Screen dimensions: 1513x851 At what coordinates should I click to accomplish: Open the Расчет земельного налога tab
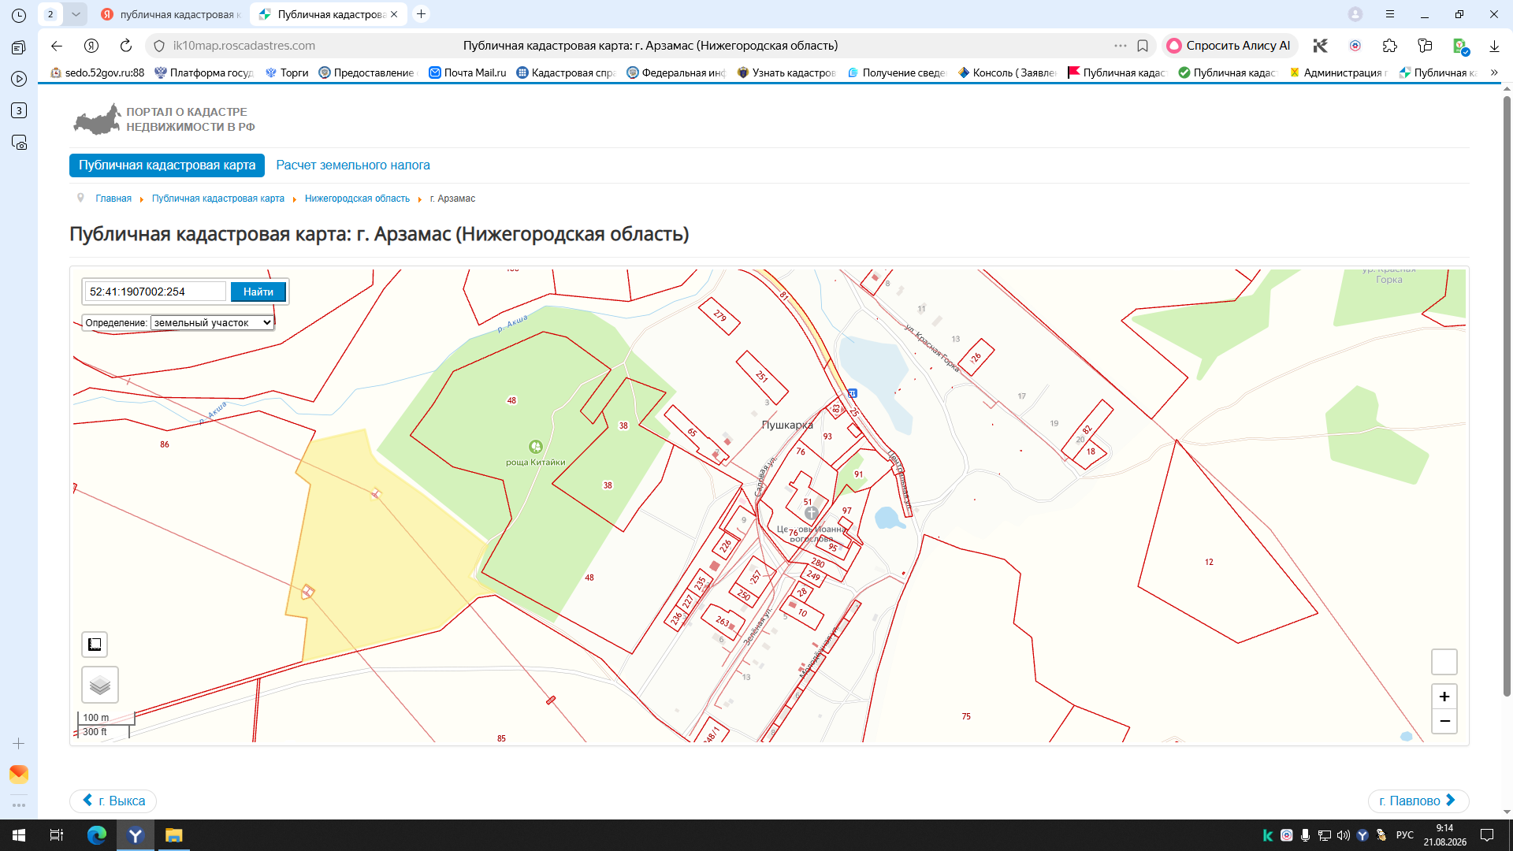[x=353, y=165]
